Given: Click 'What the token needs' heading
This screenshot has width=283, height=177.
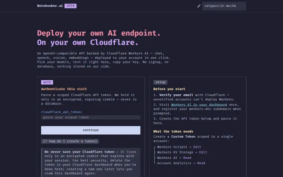Looking at the screenshot, I should [x=173, y=131].
